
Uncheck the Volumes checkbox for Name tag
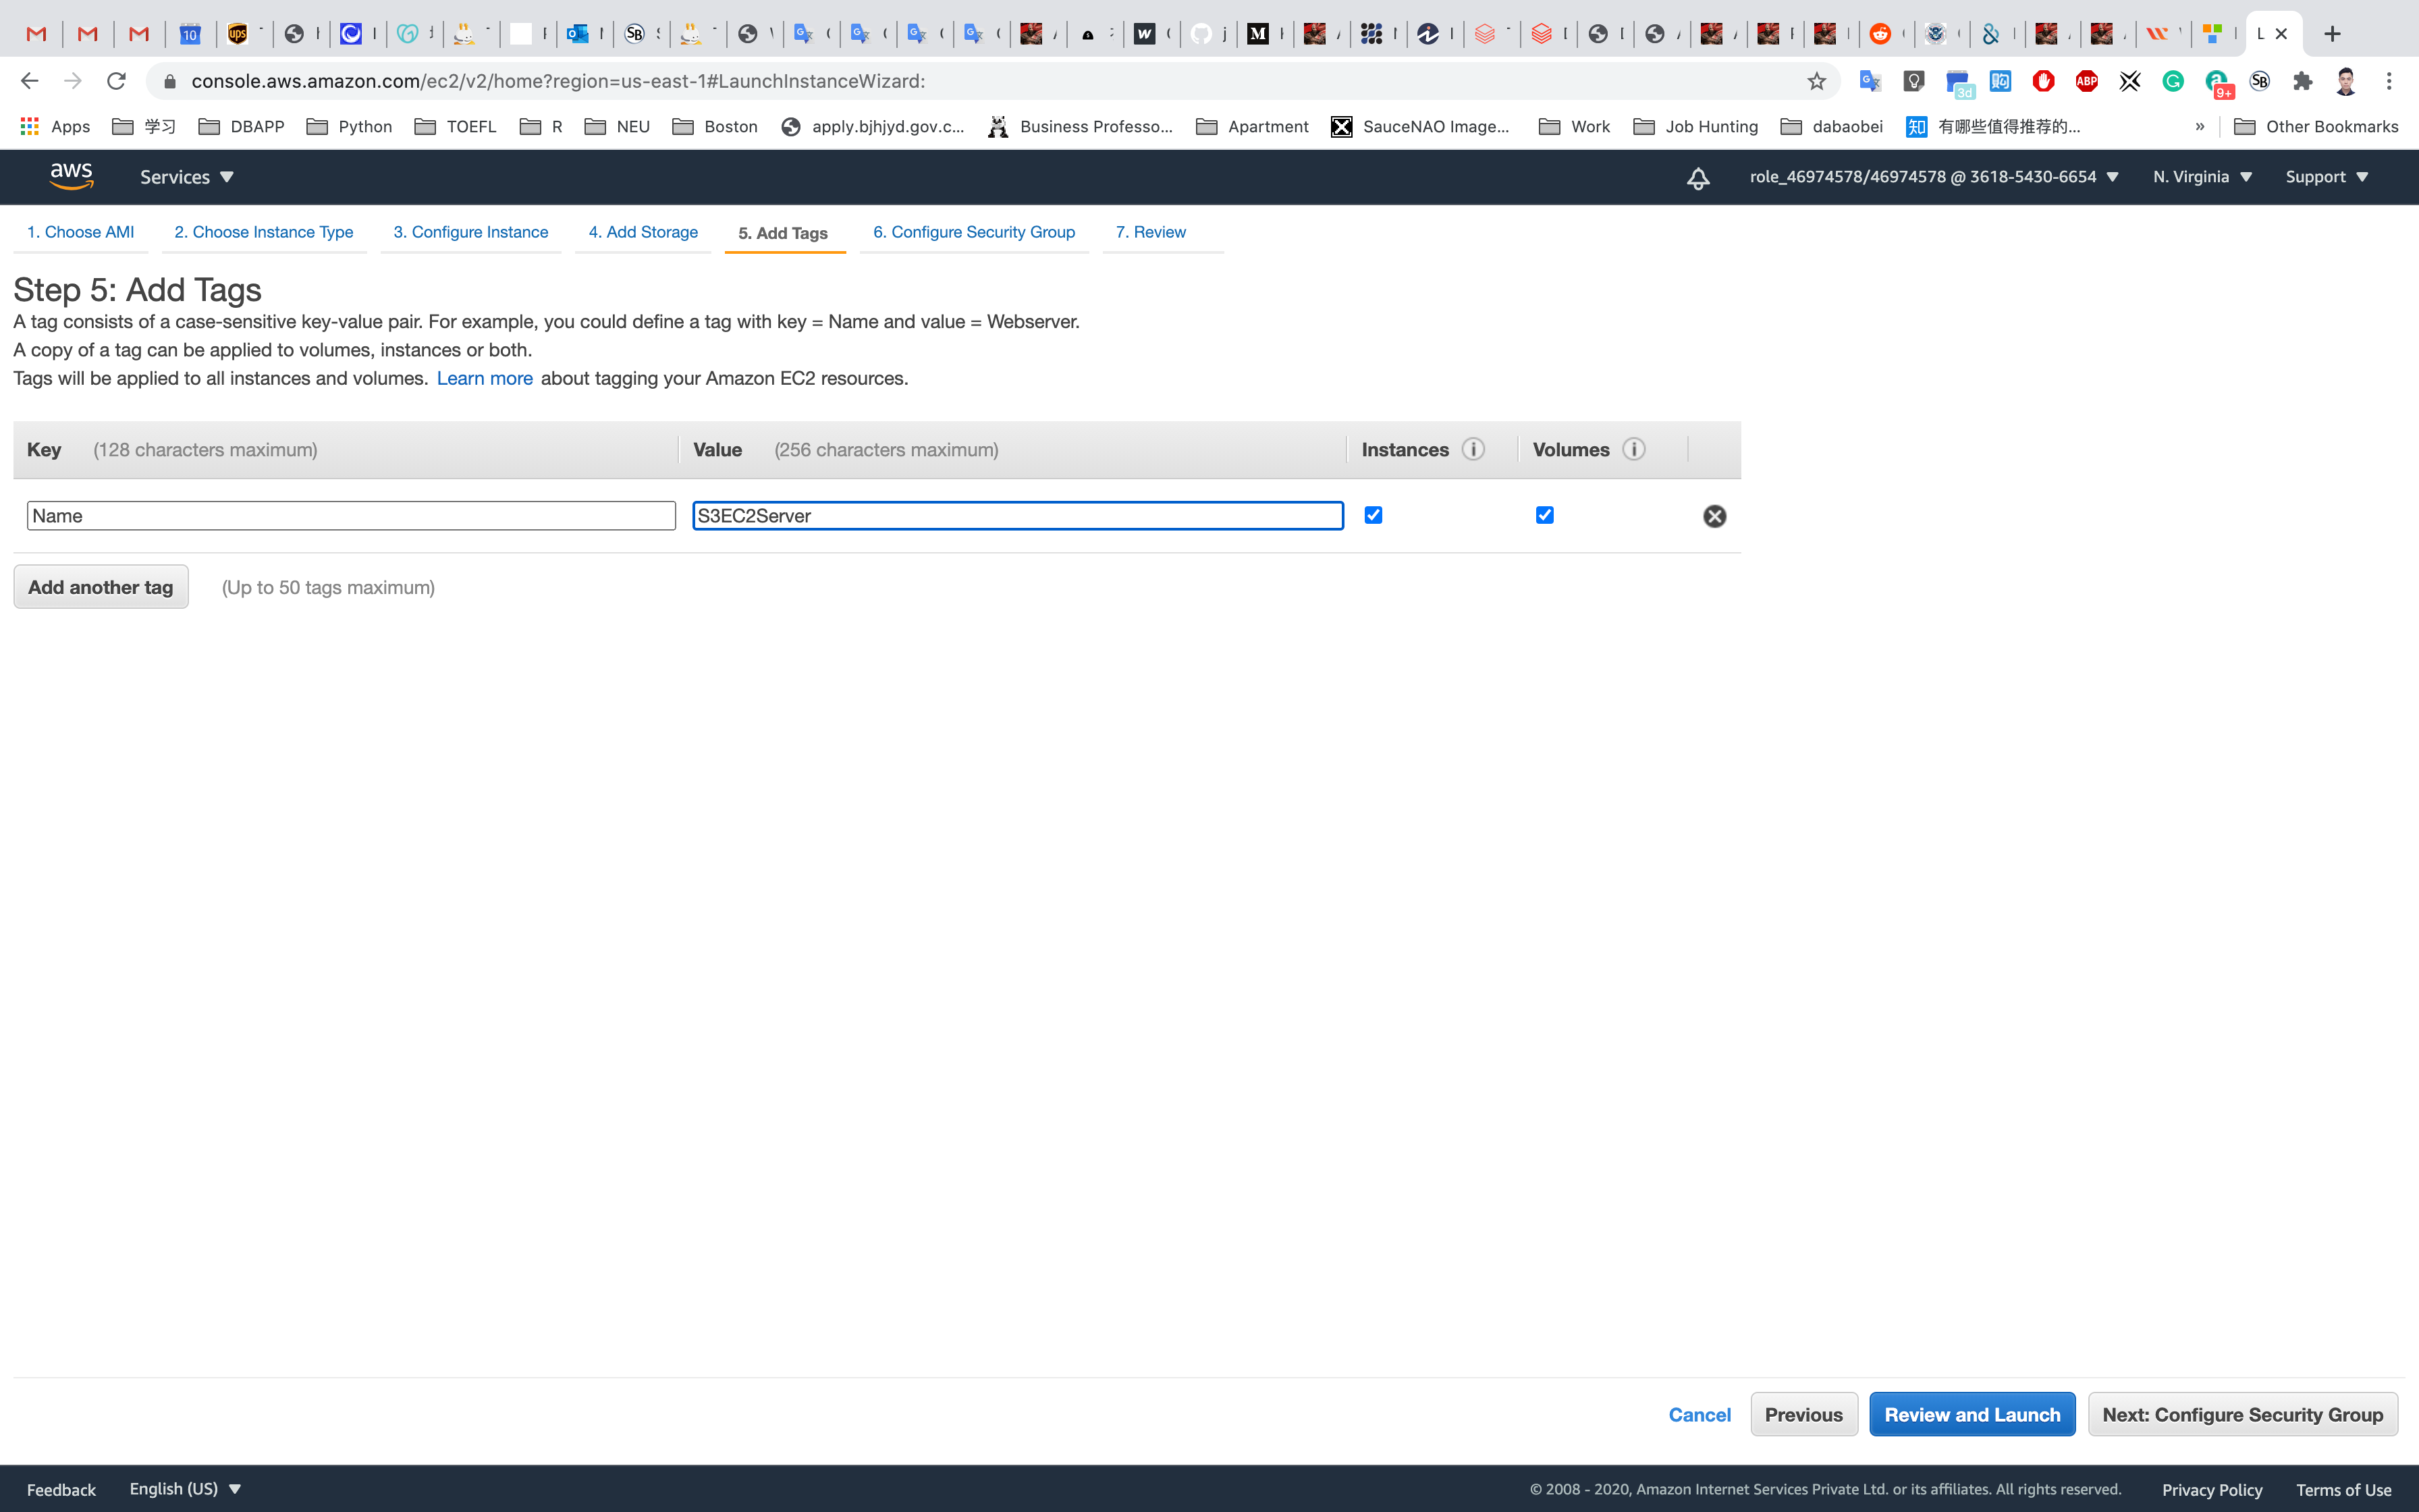[x=1544, y=515]
